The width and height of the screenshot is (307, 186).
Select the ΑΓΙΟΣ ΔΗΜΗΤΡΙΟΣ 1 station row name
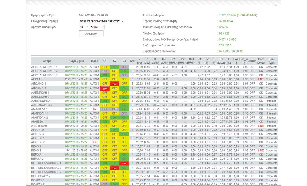(44, 67)
